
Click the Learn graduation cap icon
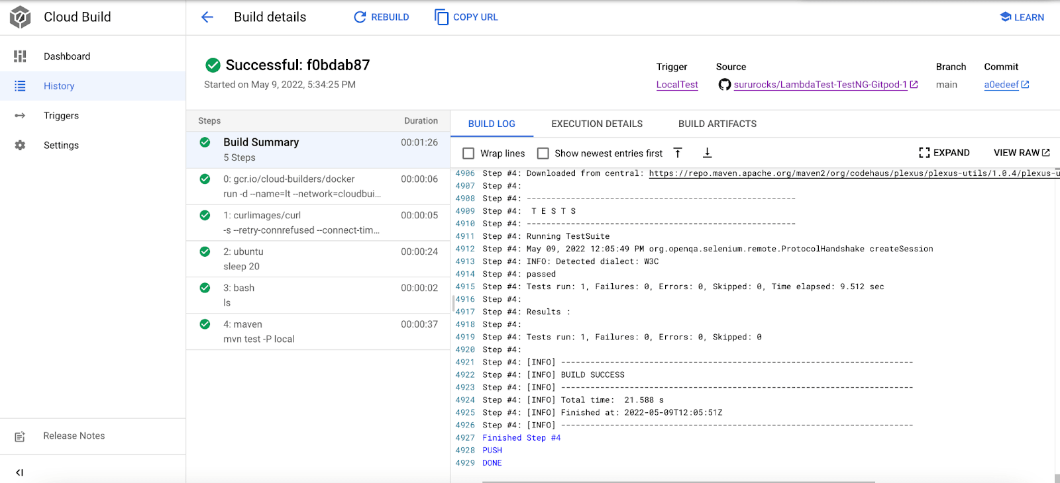coord(1006,17)
